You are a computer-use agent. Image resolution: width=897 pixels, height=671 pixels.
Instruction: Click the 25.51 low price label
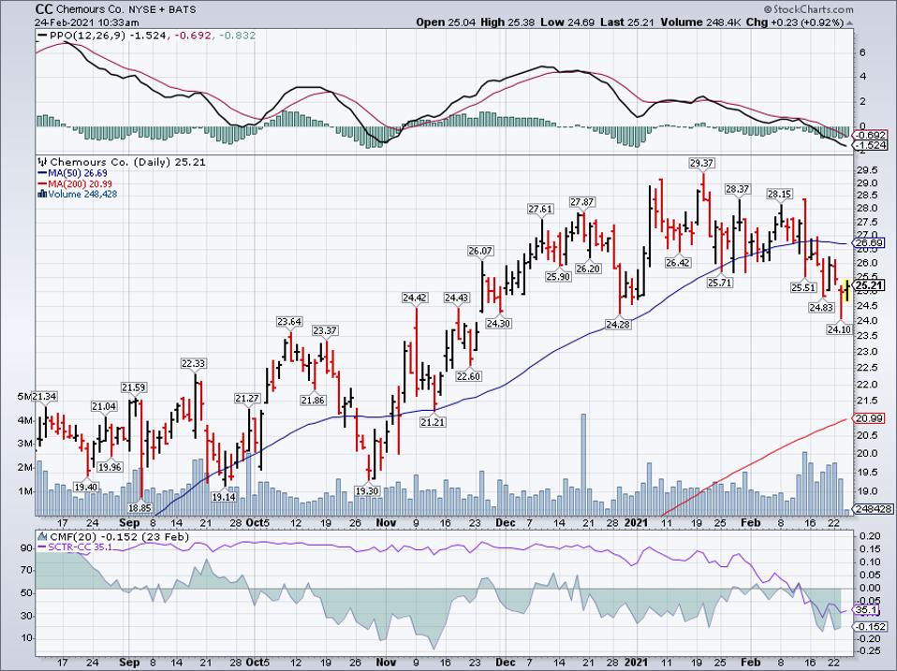click(x=803, y=287)
